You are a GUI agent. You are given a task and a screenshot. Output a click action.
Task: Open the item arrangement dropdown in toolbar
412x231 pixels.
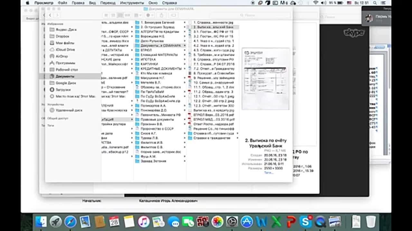137,15
